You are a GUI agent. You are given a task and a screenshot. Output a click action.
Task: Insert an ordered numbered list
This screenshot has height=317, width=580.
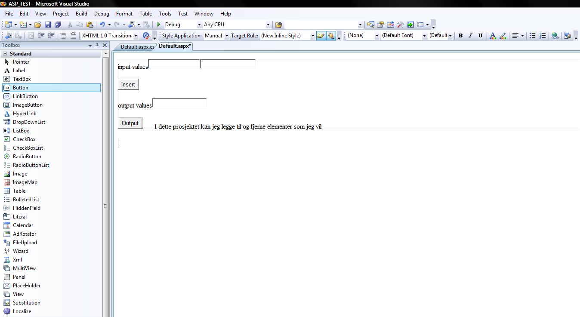(x=543, y=36)
